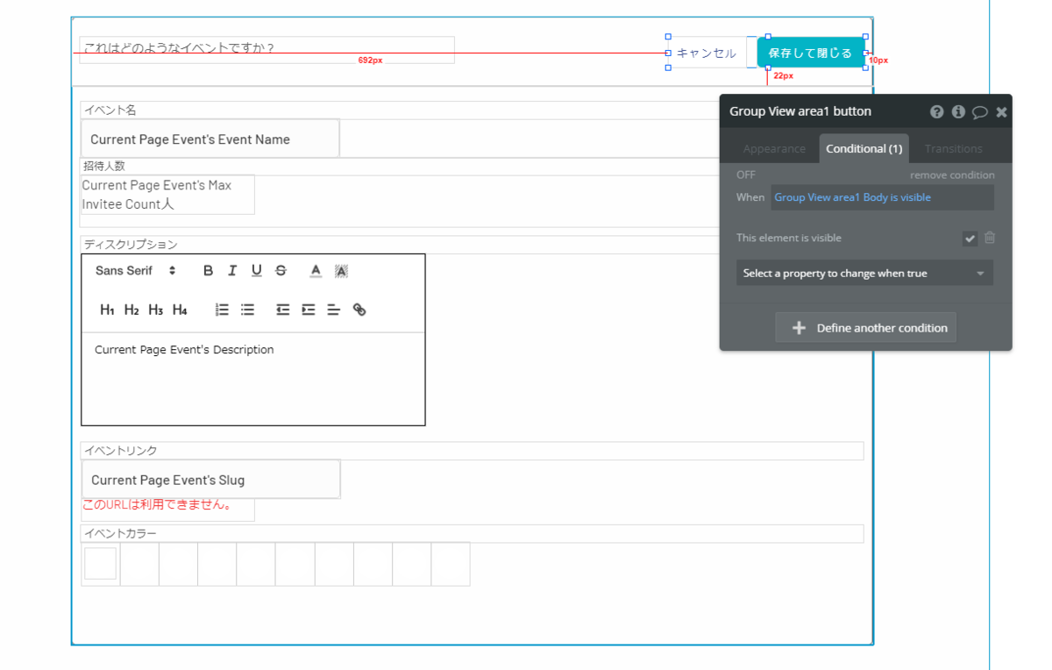The width and height of the screenshot is (1052, 670).
Task: Select the イベント名 label
Action: [x=110, y=110]
